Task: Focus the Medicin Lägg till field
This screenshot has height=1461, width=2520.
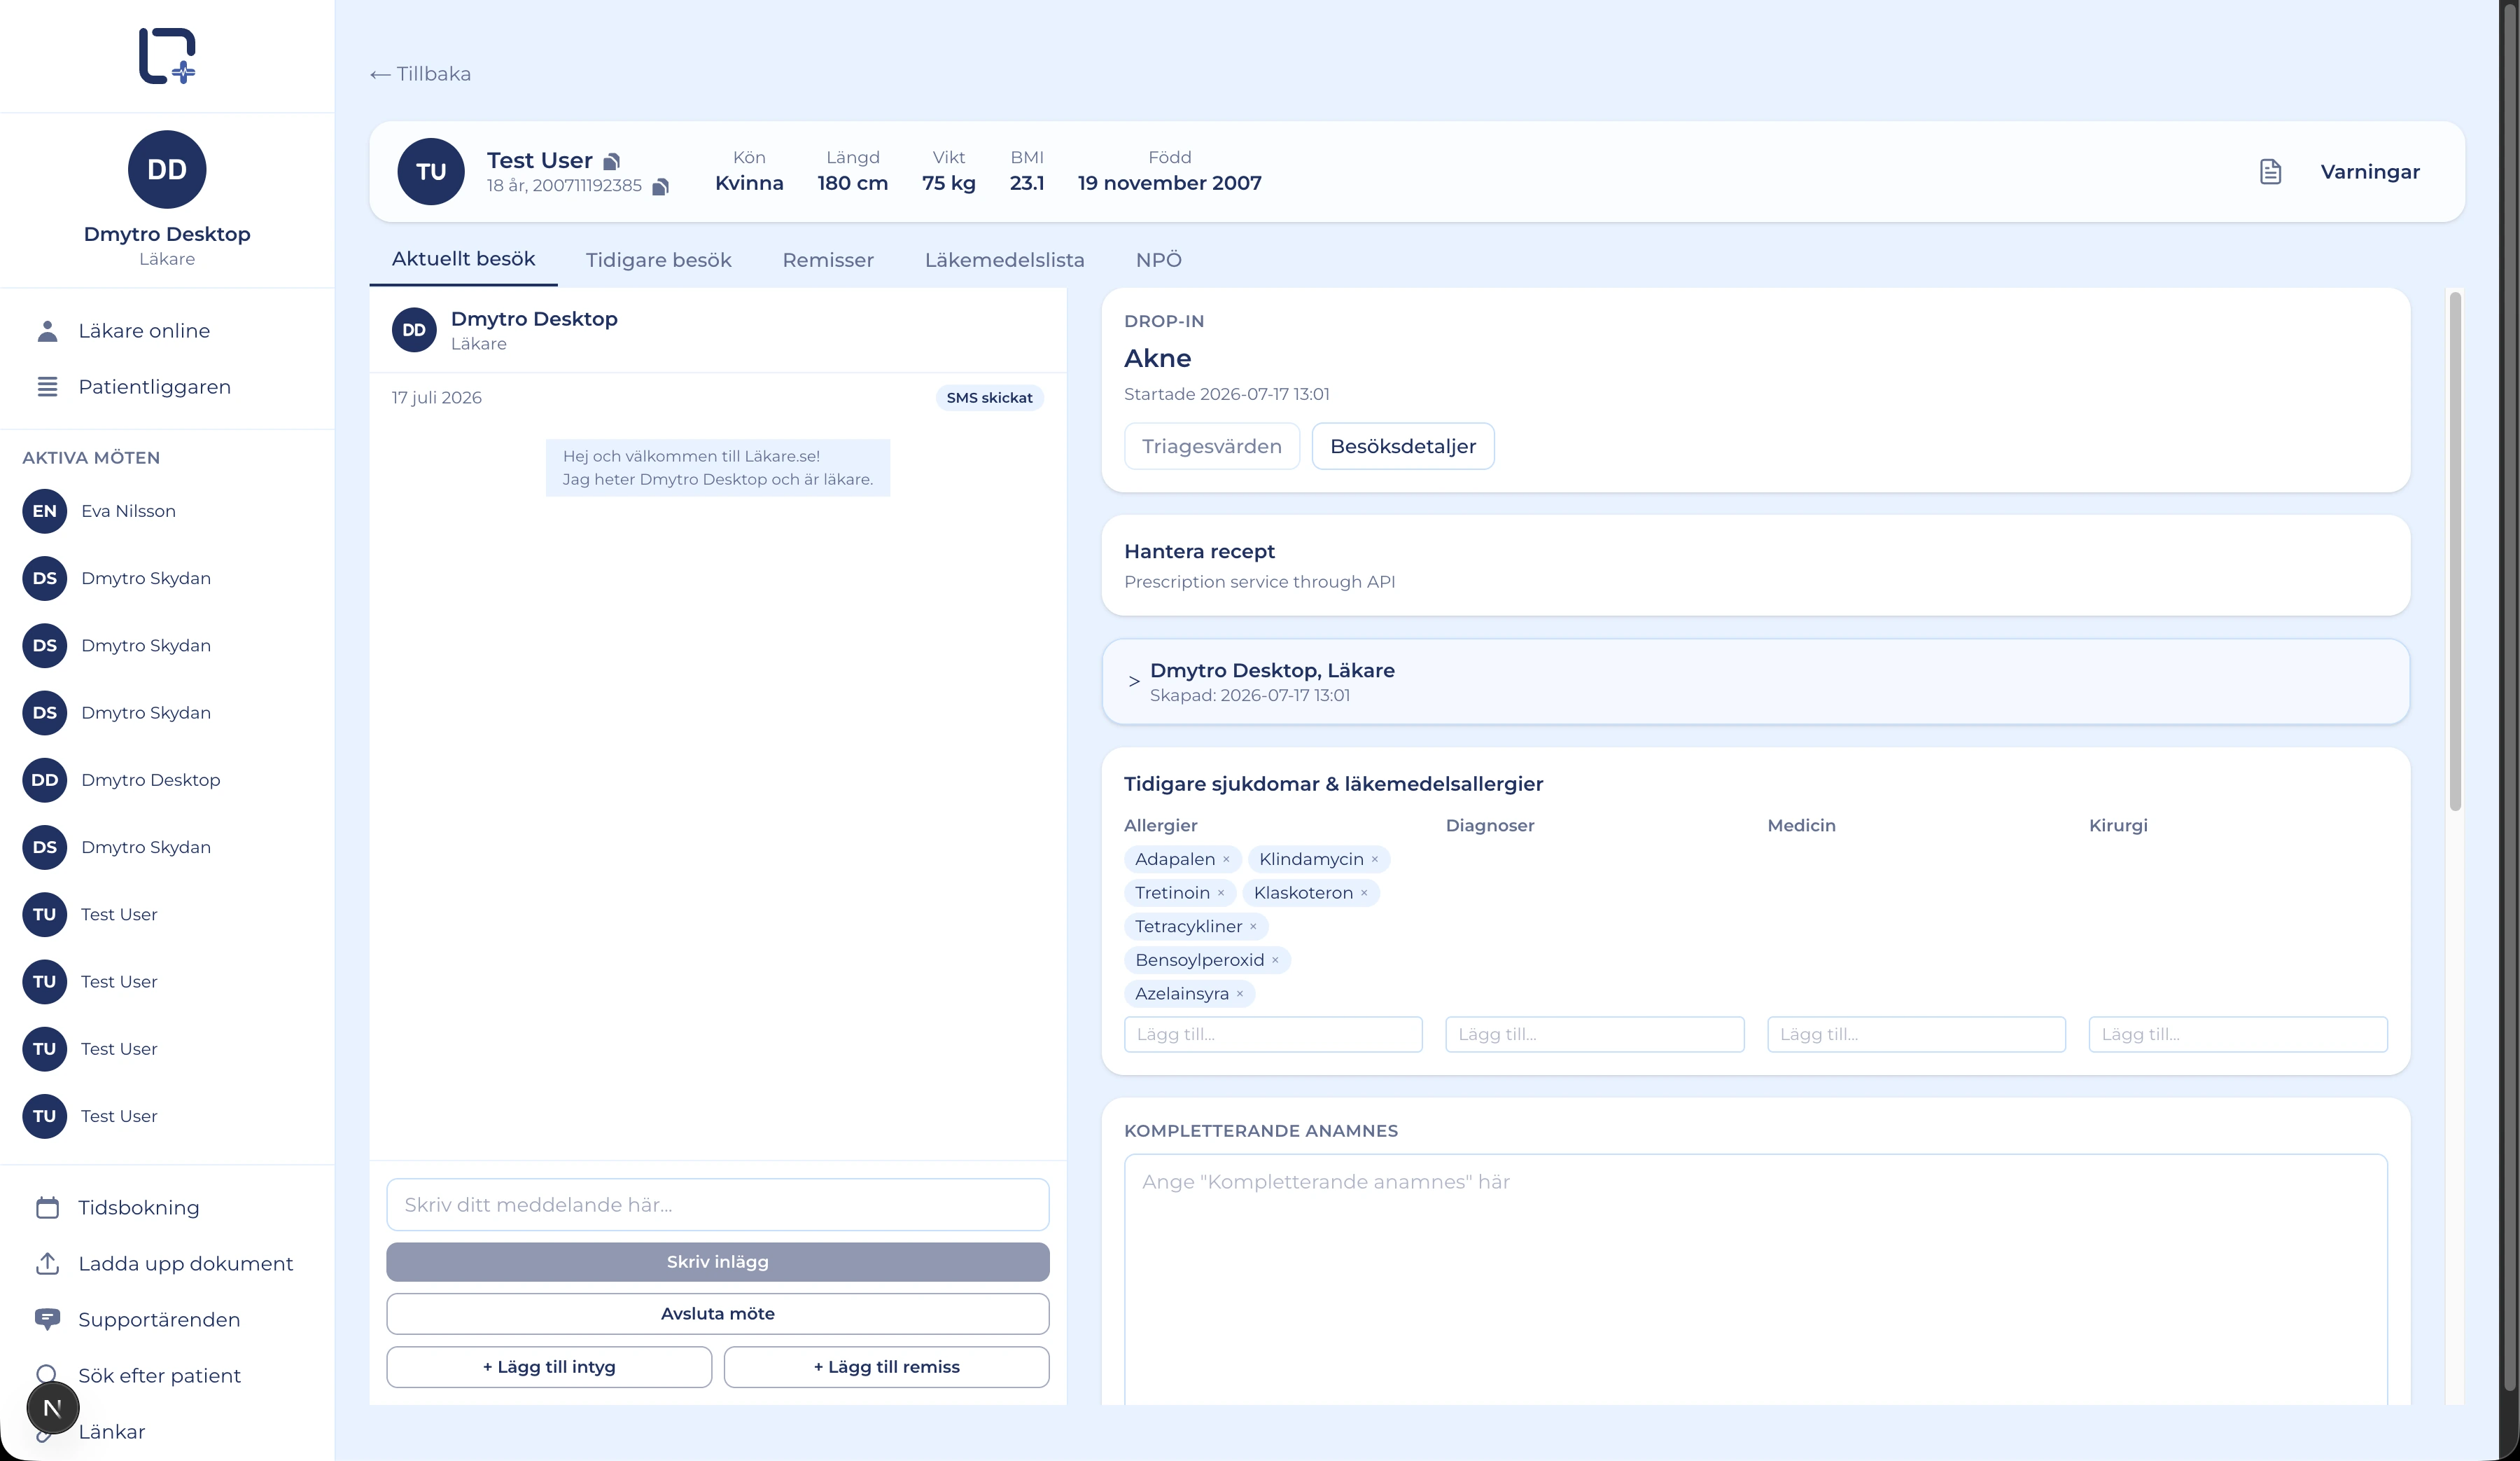Action: point(1916,1034)
